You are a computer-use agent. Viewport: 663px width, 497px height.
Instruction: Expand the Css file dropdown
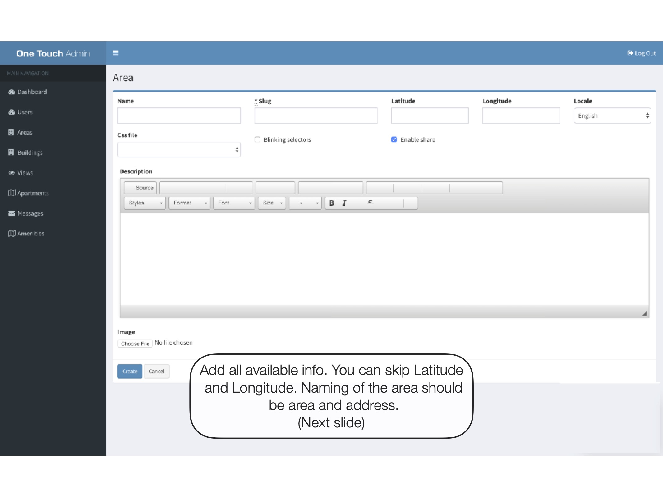click(179, 150)
